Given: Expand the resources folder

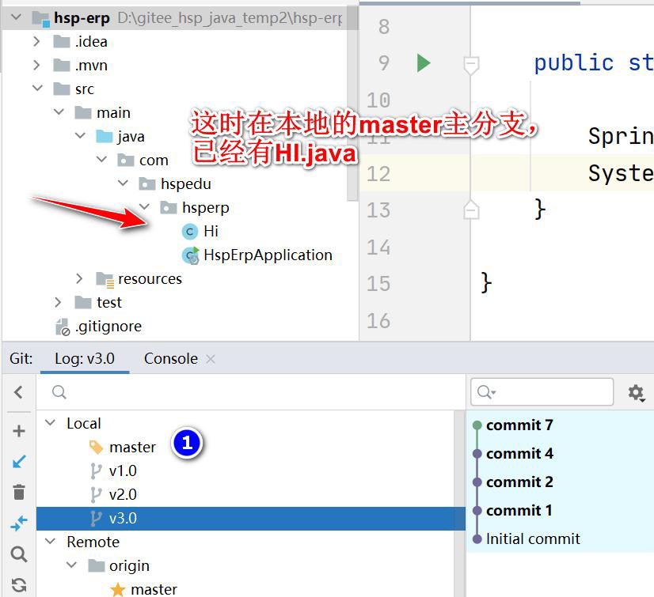Looking at the screenshot, I should [79, 278].
